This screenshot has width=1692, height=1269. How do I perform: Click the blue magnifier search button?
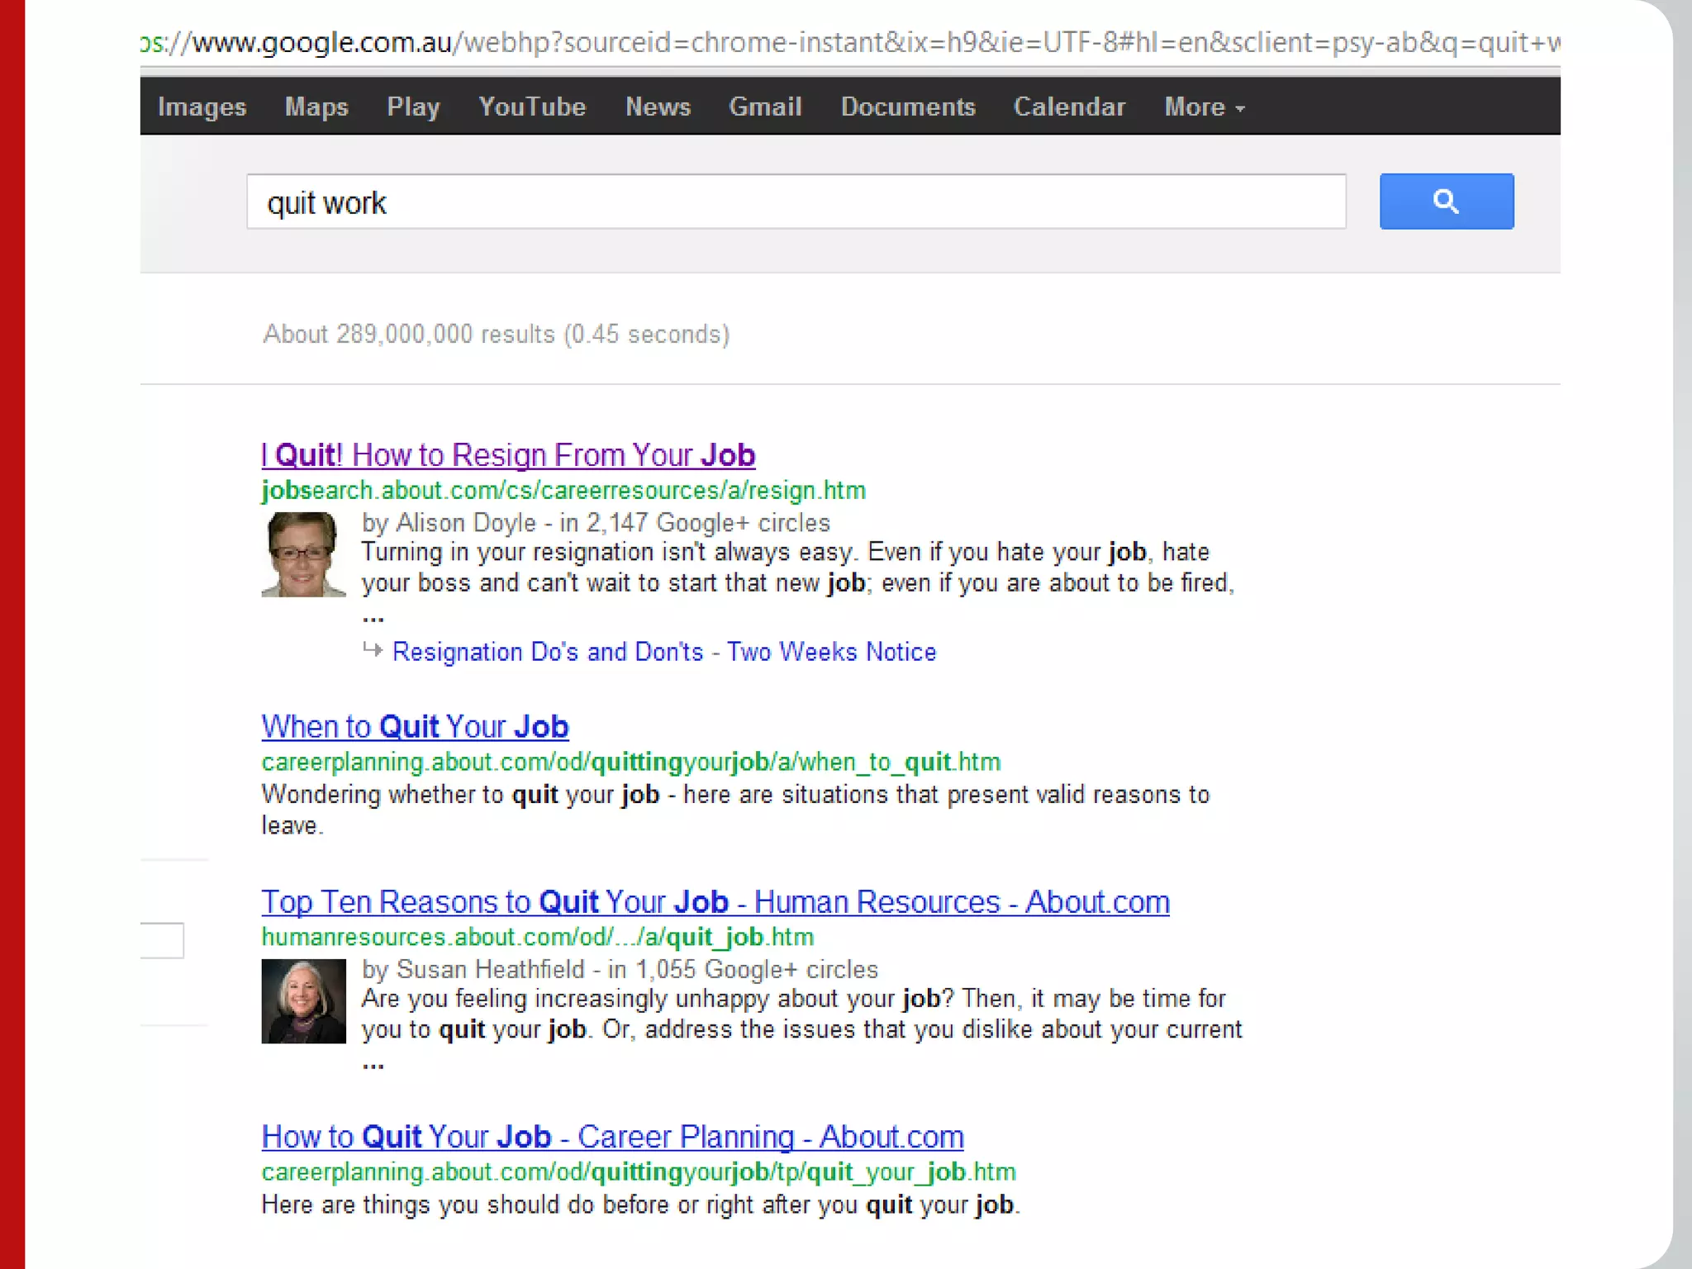click(x=1446, y=202)
